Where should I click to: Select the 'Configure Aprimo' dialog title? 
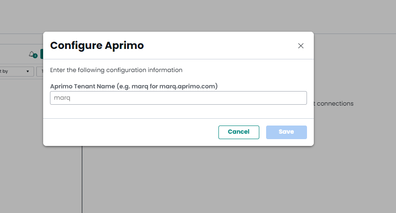97,46
